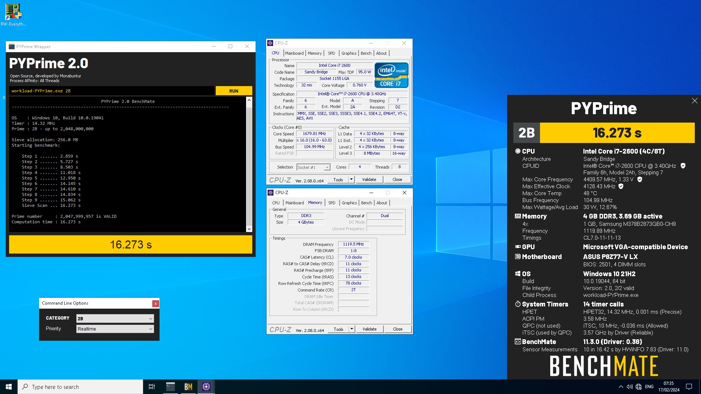Expand Tools dropdown arrow in upper CPU-Z
The image size is (701, 394).
[x=351, y=179]
